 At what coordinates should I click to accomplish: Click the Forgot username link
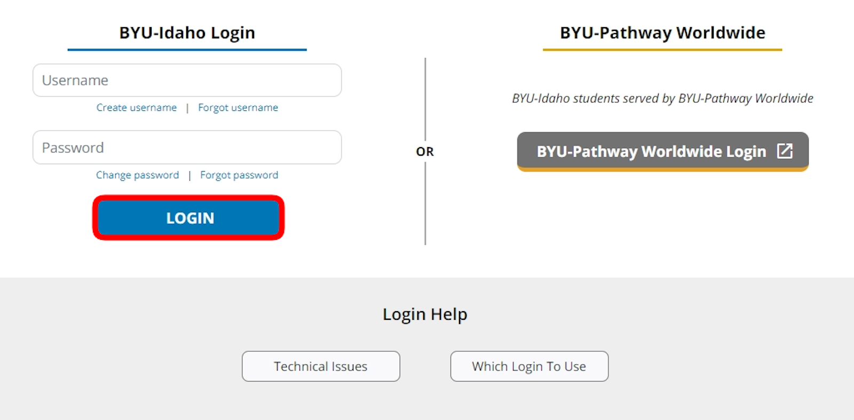point(238,108)
